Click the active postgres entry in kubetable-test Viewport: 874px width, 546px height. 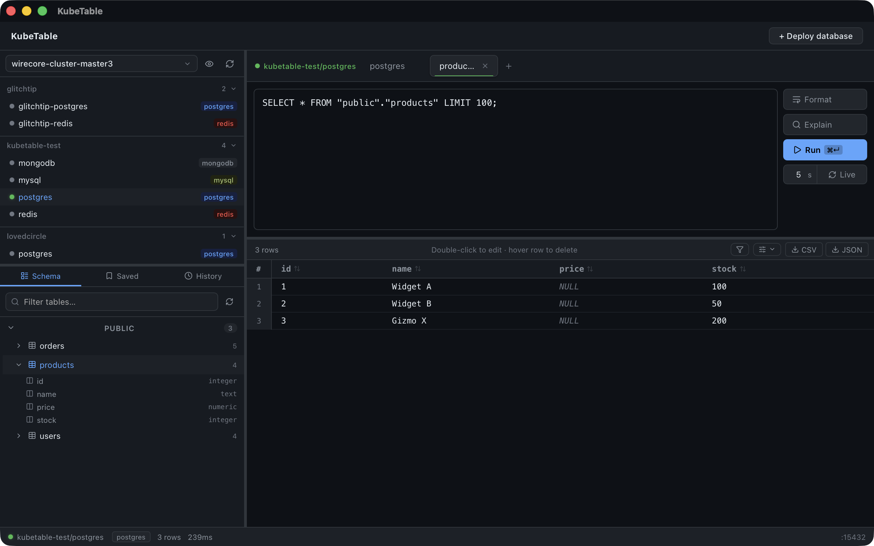(x=122, y=197)
